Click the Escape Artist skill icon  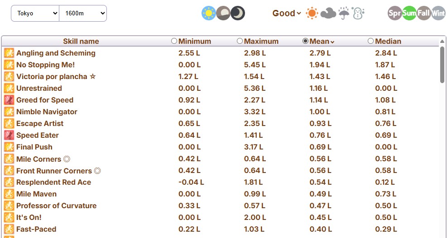pos(9,123)
